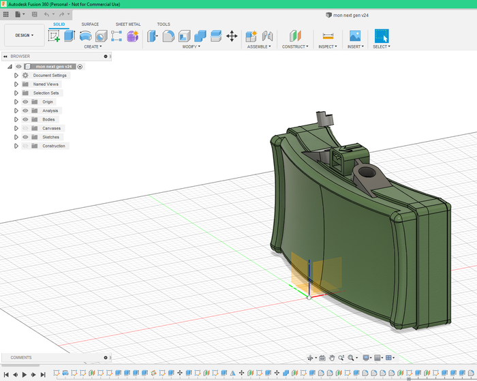Click the Measure icon above Inspect
The image size is (477, 381).
point(328,36)
